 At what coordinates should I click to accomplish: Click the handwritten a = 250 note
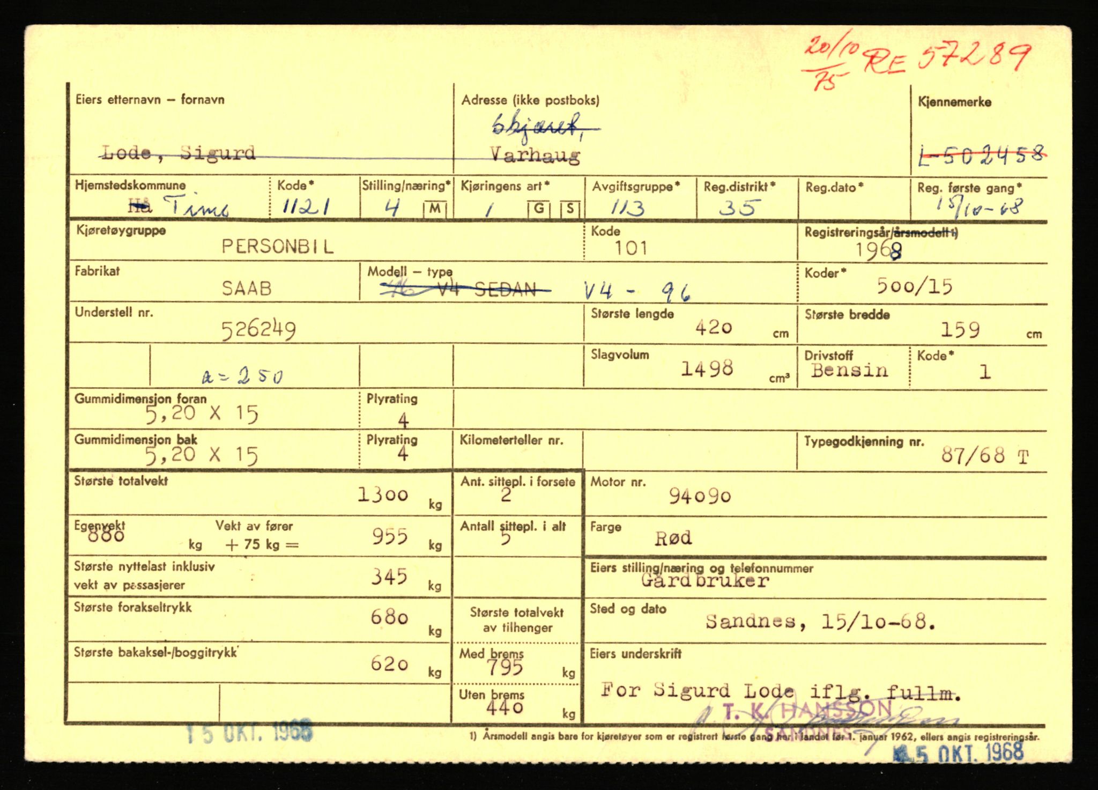pyautogui.click(x=242, y=377)
